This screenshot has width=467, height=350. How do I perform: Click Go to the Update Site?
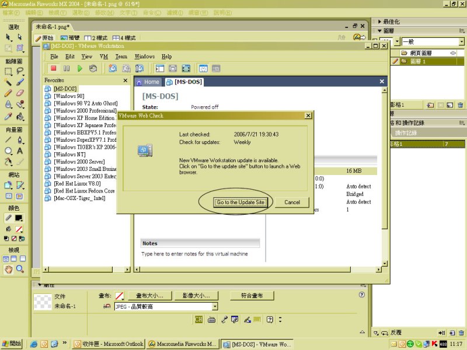241,202
